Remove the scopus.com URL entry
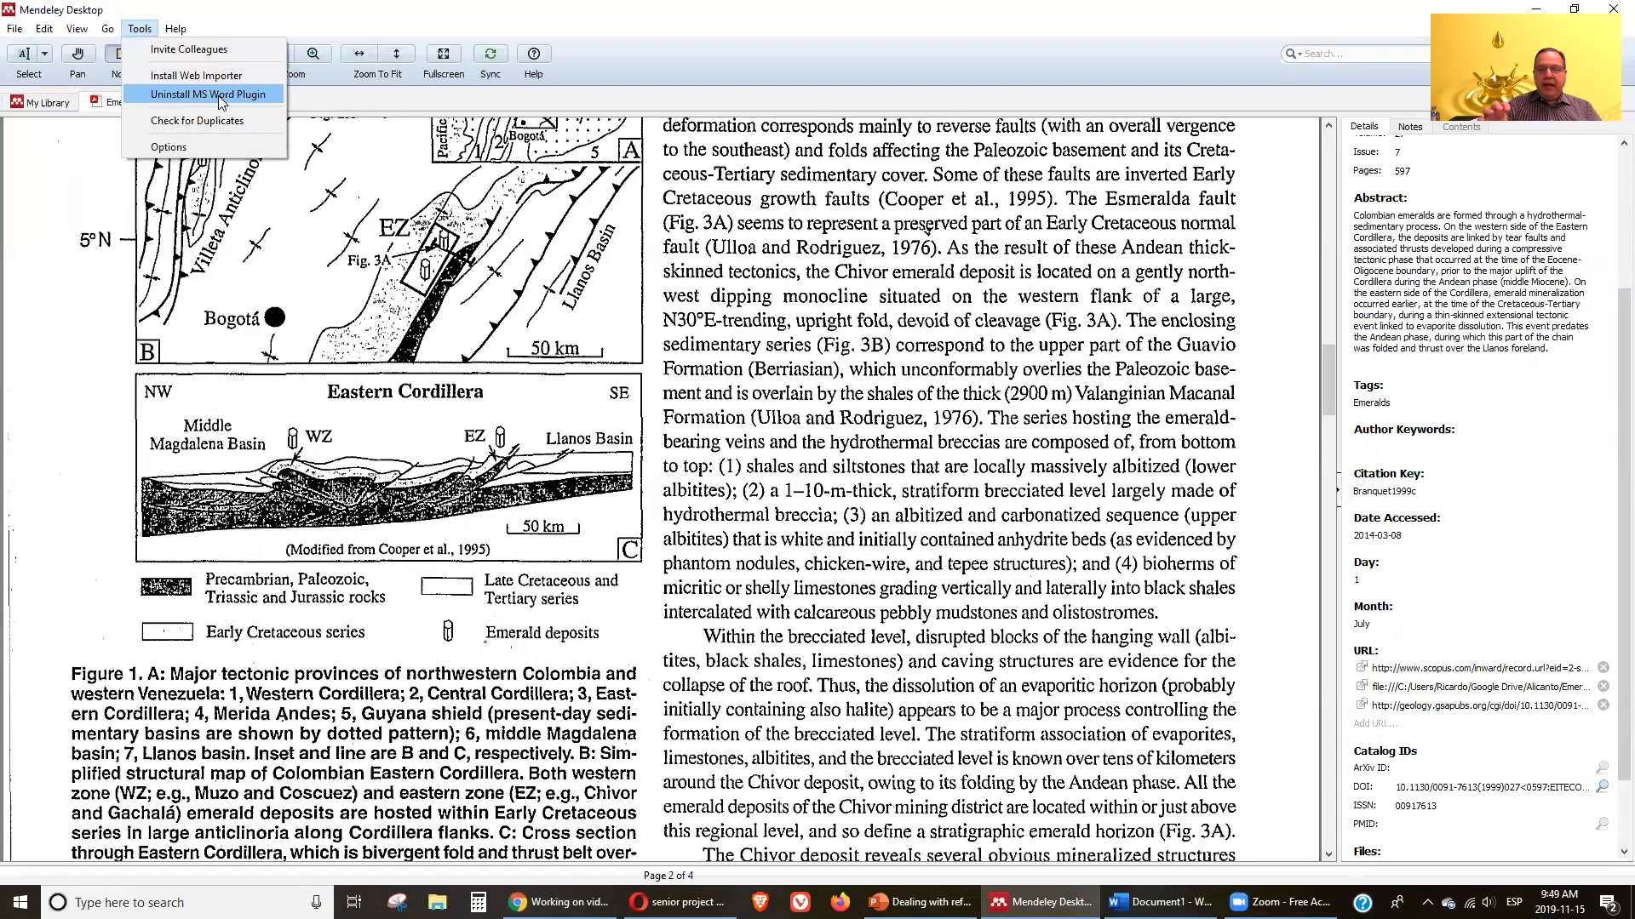1635x919 pixels. [x=1603, y=668]
